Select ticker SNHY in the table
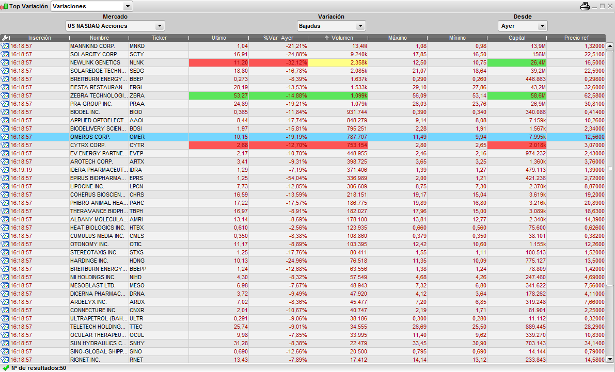The height and width of the screenshot is (372, 615). pyautogui.click(x=159, y=343)
